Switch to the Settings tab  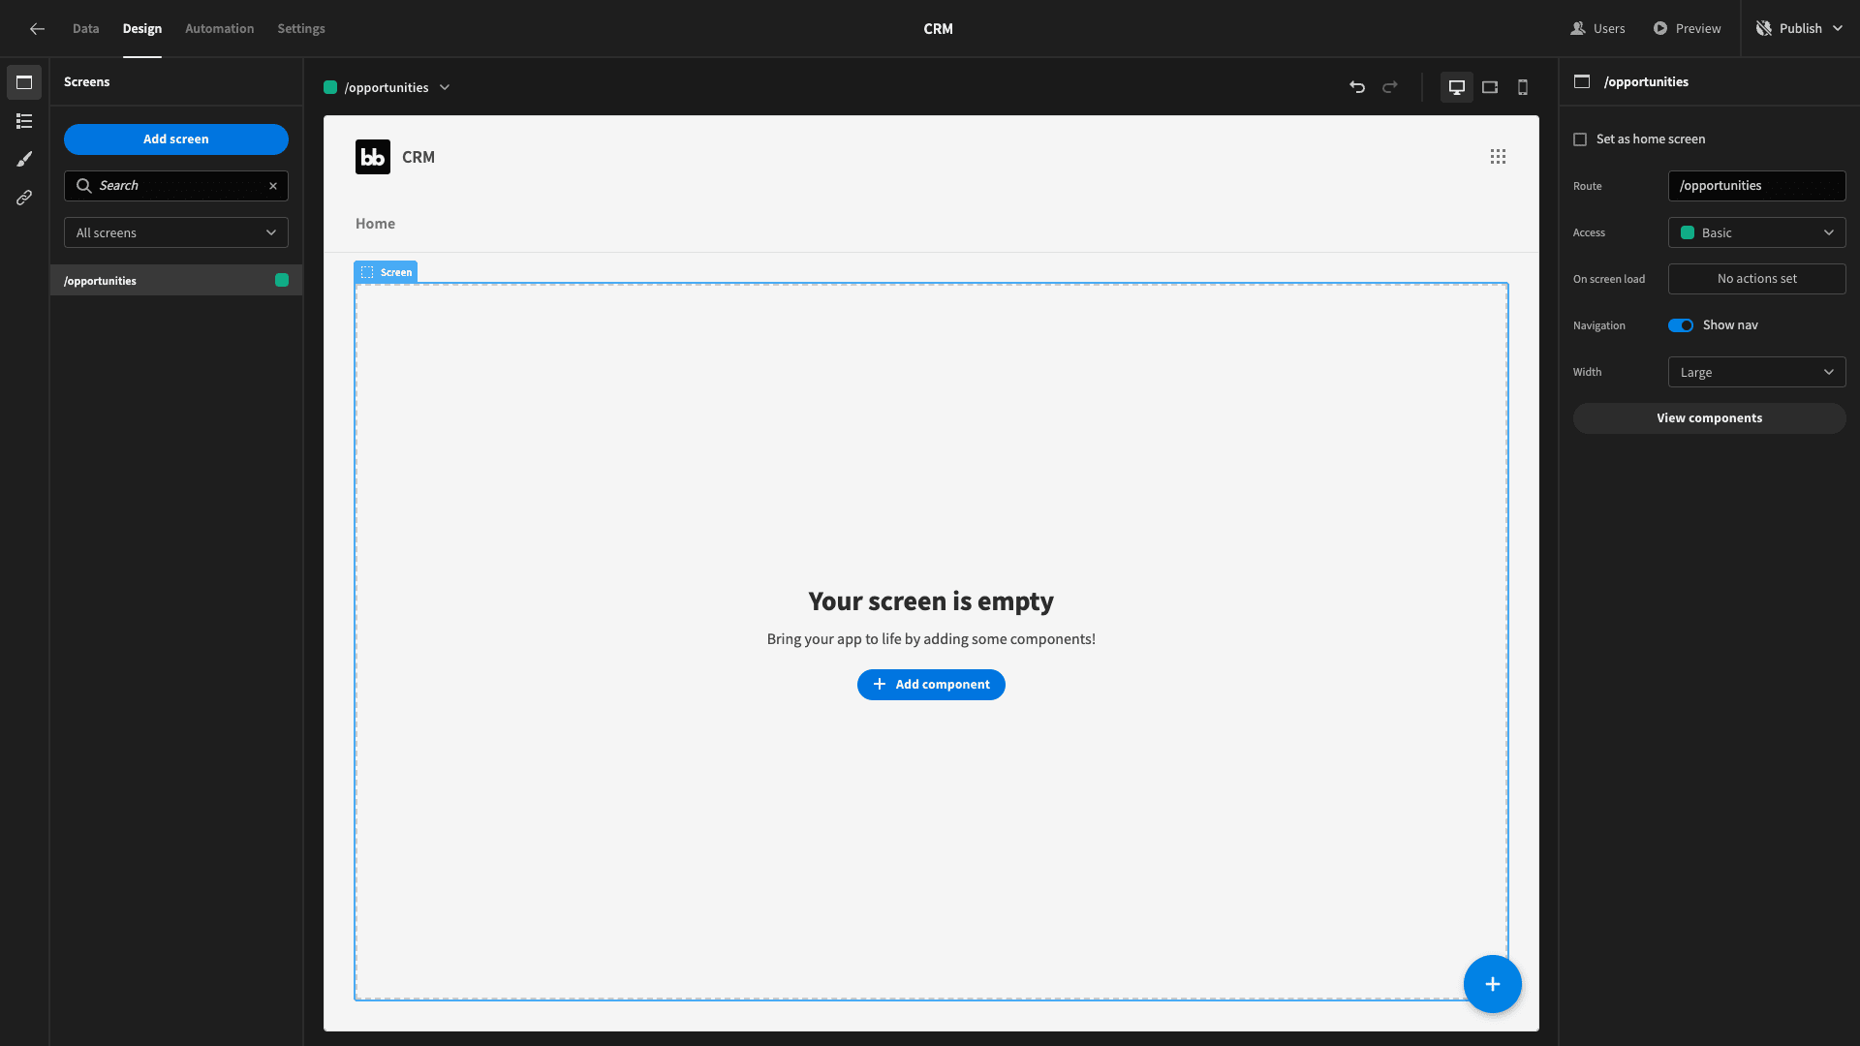(x=301, y=29)
